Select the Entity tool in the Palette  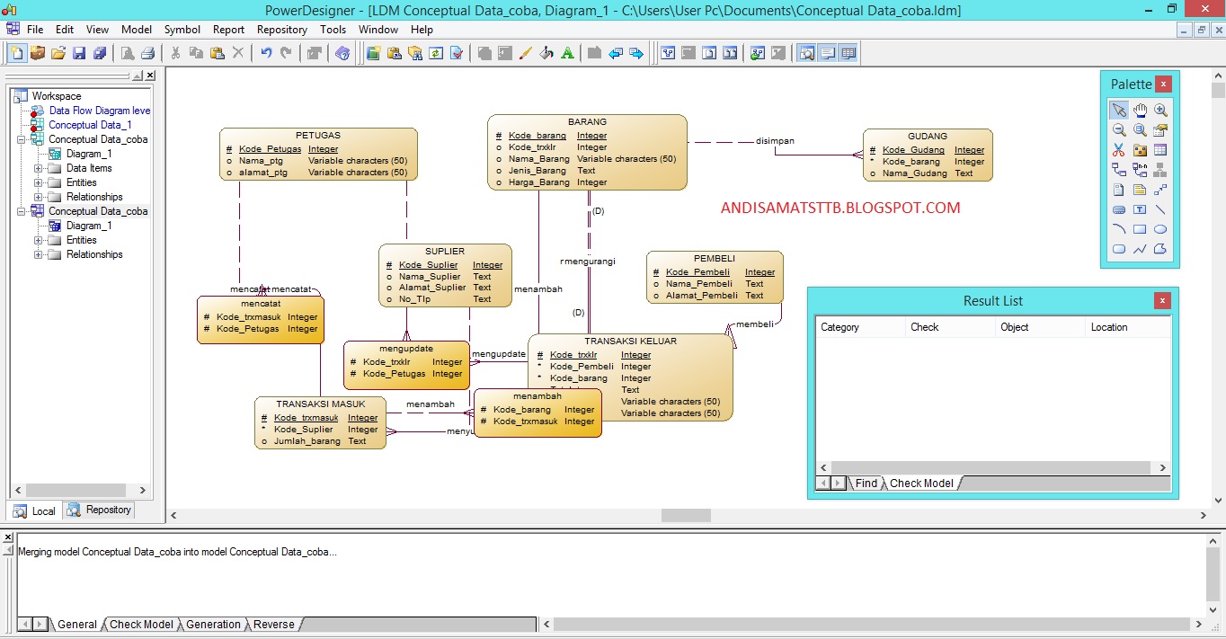[1159, 148]
